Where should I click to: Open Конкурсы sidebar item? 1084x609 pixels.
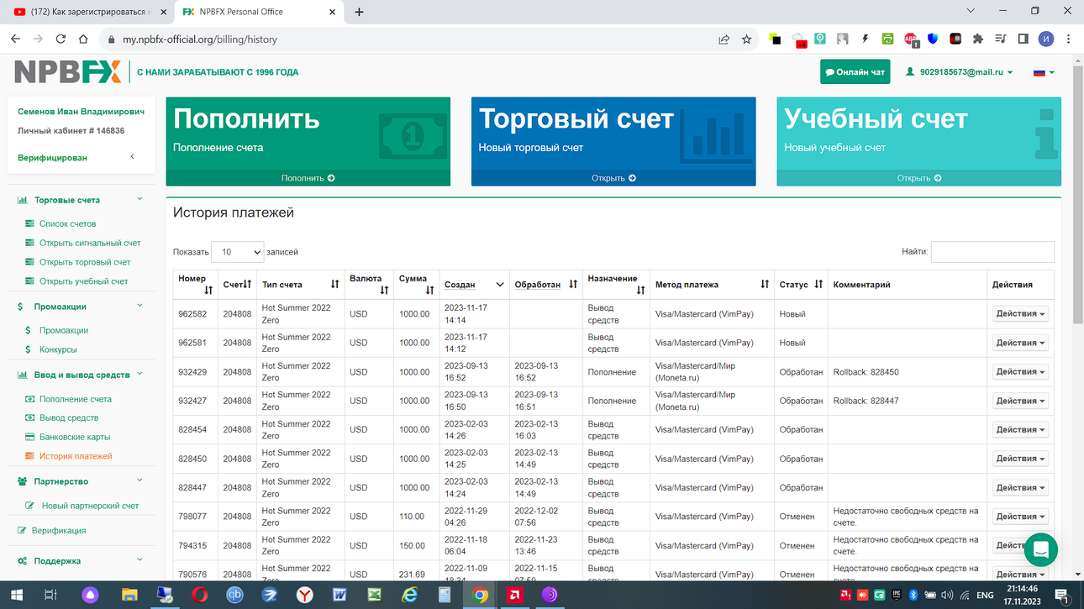click(58, 349)
